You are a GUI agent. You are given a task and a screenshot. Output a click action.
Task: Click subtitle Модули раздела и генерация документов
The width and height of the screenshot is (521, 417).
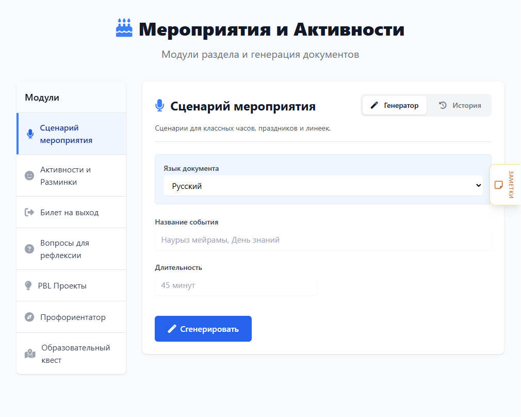pos(260,54)
